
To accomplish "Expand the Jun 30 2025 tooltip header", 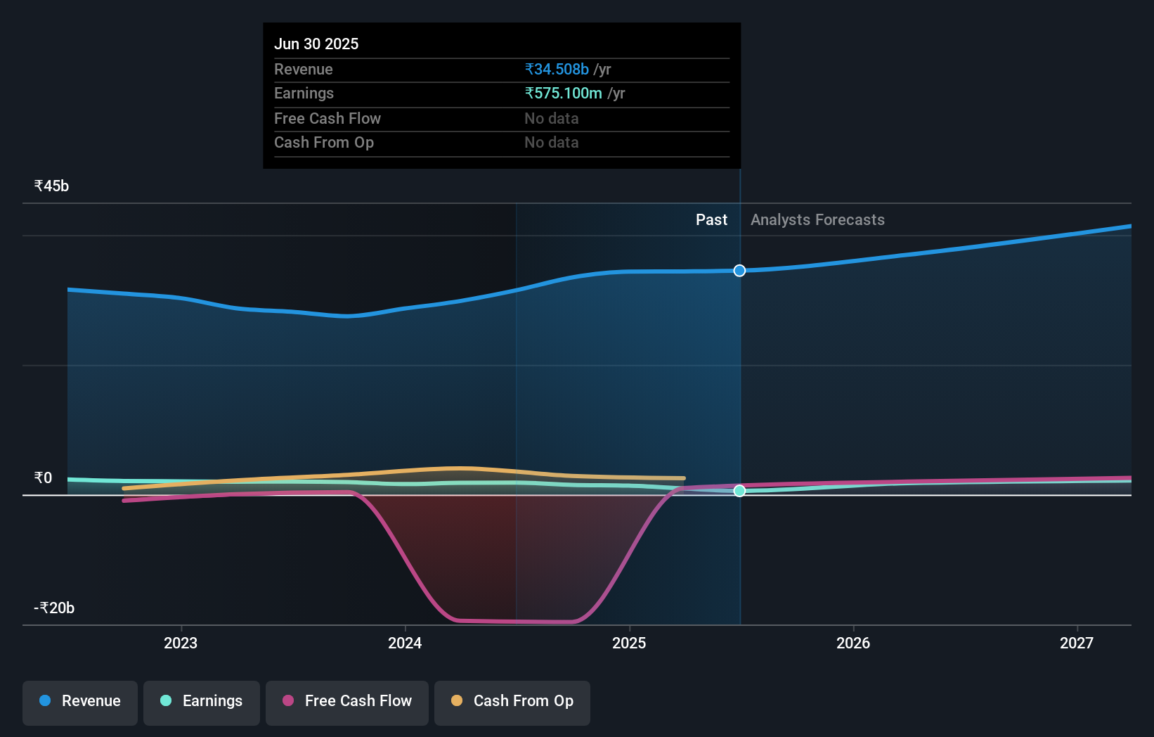I will pyautogui.click(x=317, y=44).
